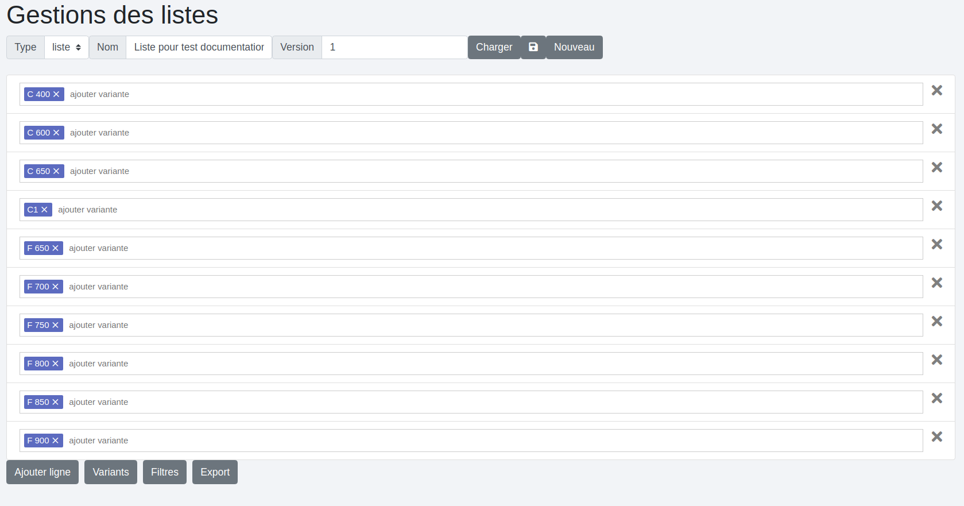Click ajouter variante in the F 800 row
Image resolution: width=964 pixels, height=506 pixels.
[99, 364]
